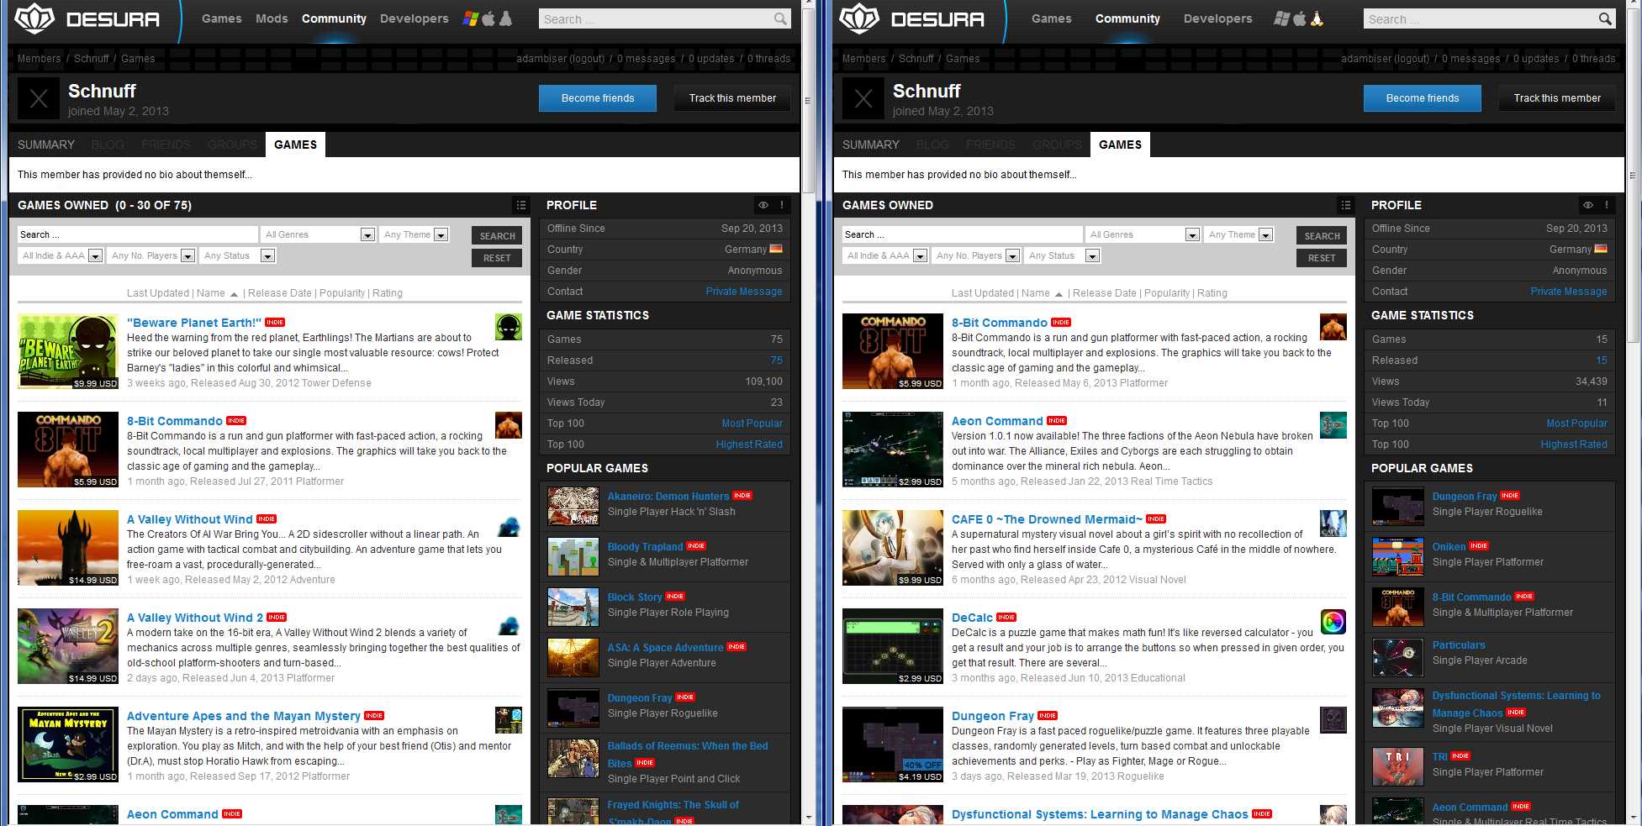Click exclamation report icon in left Profile header
This screenshot has height=826, width=1642.
tap(782, 205)
